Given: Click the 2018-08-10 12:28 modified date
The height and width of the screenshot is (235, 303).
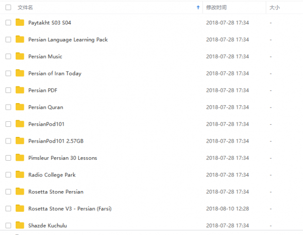Looking at the screenshot, I should pyautogui.click(x=227, y=209).
